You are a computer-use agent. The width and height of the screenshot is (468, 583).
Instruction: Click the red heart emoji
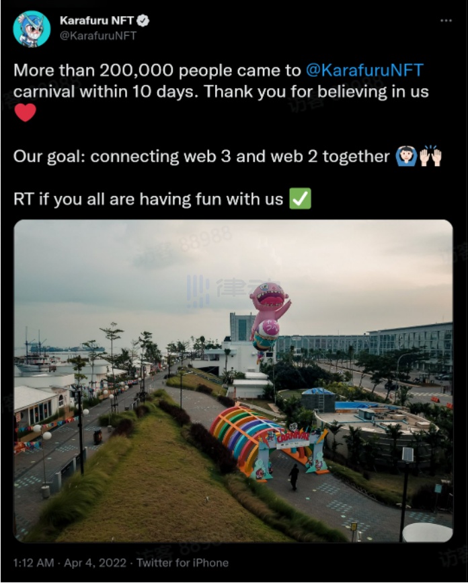click(x=25, y=112)
